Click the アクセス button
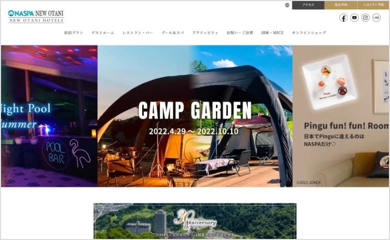This screenshot has width=390, height=240. point(308,5)
